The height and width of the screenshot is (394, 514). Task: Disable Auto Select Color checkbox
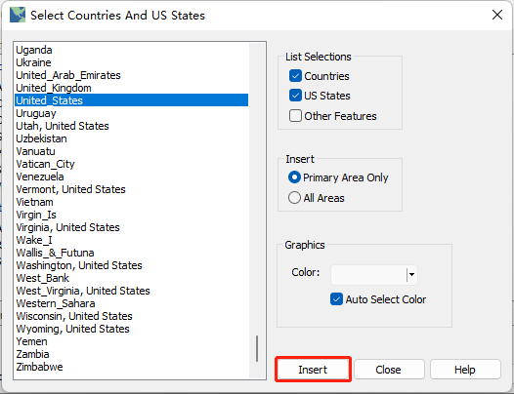(336, 299)
